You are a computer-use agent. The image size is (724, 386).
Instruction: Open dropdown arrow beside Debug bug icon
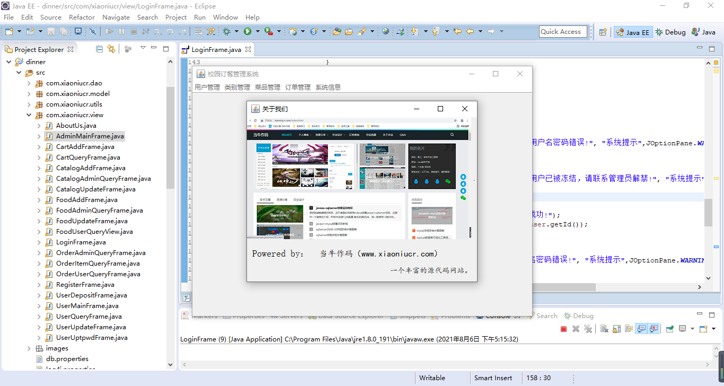pyautogui.click(x=236, y=32)
